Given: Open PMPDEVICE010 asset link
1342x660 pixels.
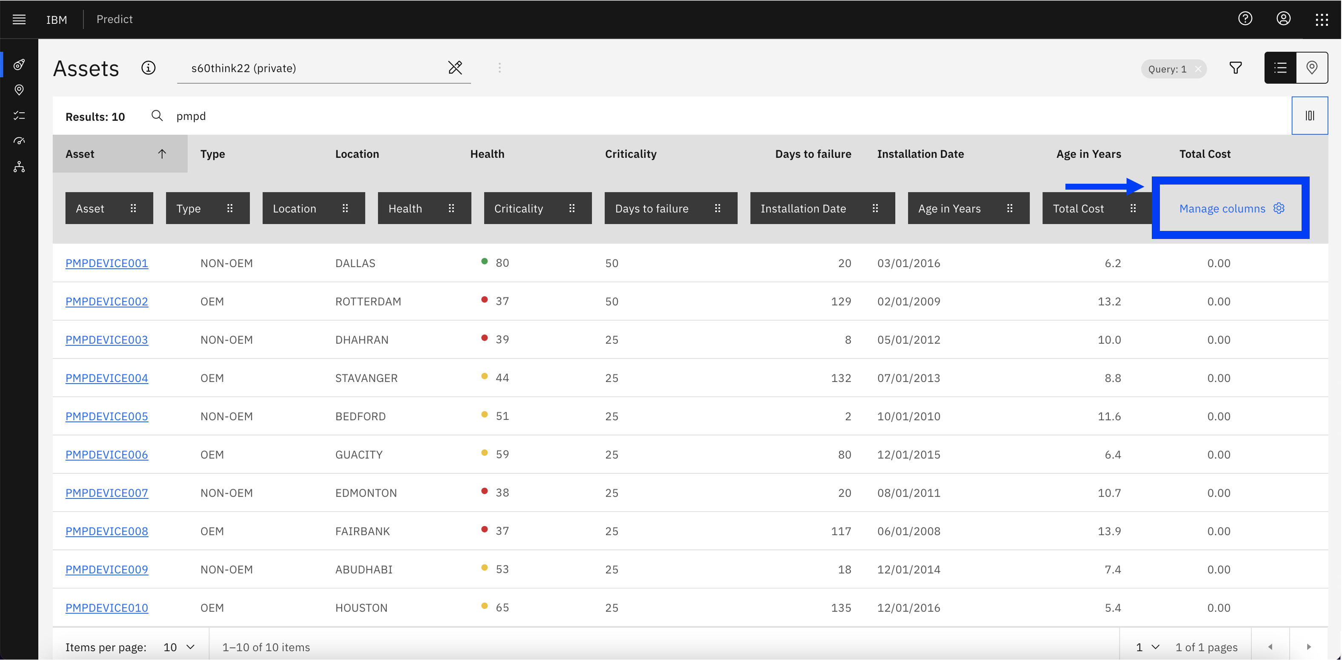Looking at the screenshot, I should (107, 607).
